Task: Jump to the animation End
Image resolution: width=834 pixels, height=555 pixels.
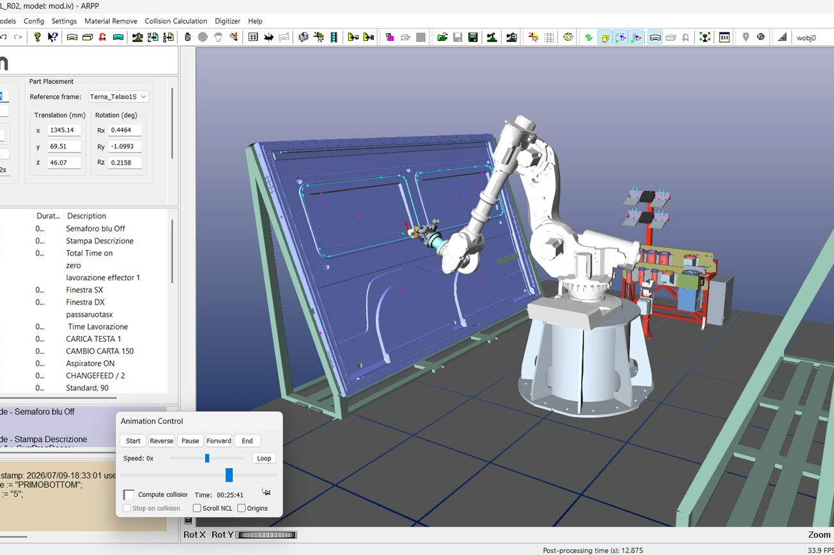Action: tap(247, 441)
